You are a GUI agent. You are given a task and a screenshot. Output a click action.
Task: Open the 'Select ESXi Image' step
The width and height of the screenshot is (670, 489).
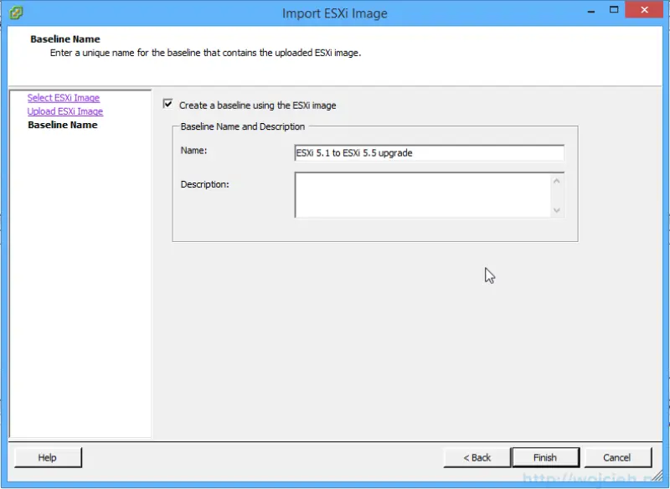(62, 97)
